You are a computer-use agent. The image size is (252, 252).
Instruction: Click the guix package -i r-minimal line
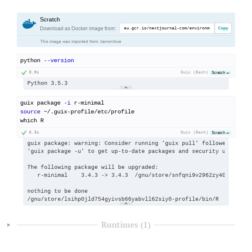62,103
